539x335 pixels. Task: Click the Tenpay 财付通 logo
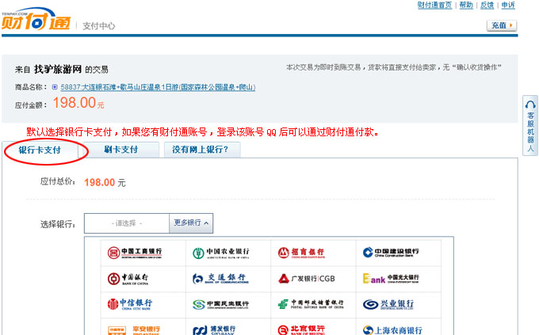tap(36, 20)
